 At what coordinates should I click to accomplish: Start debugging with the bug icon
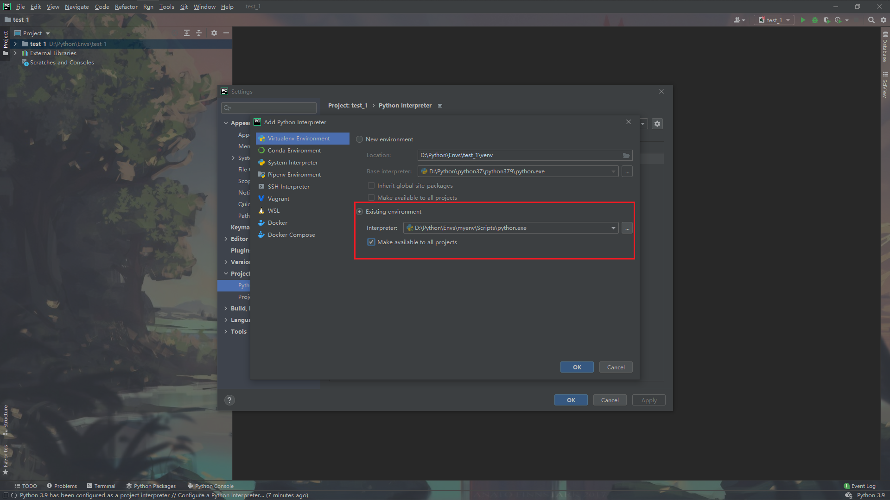pyautogui.click(x=815, y=20)
